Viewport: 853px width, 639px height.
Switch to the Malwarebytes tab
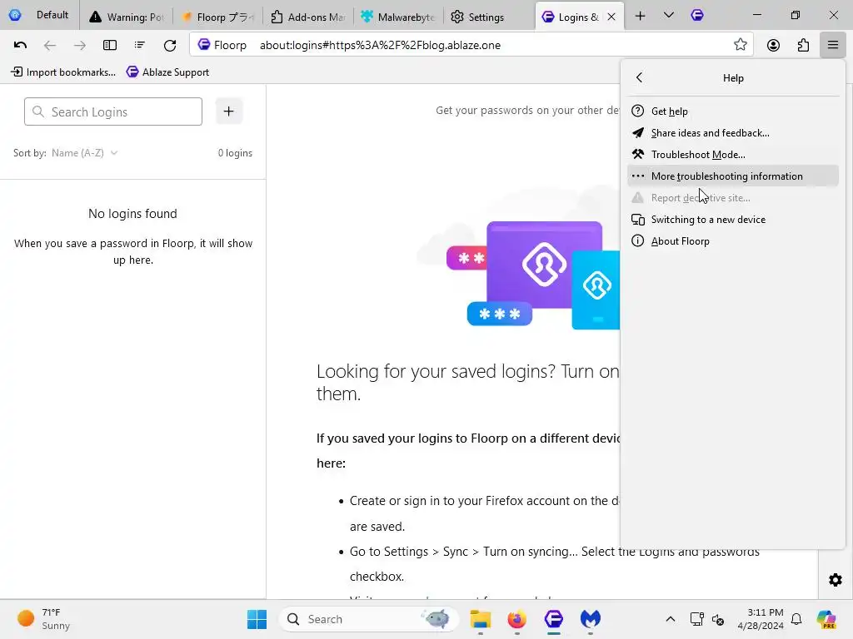(x=398, y=17)
